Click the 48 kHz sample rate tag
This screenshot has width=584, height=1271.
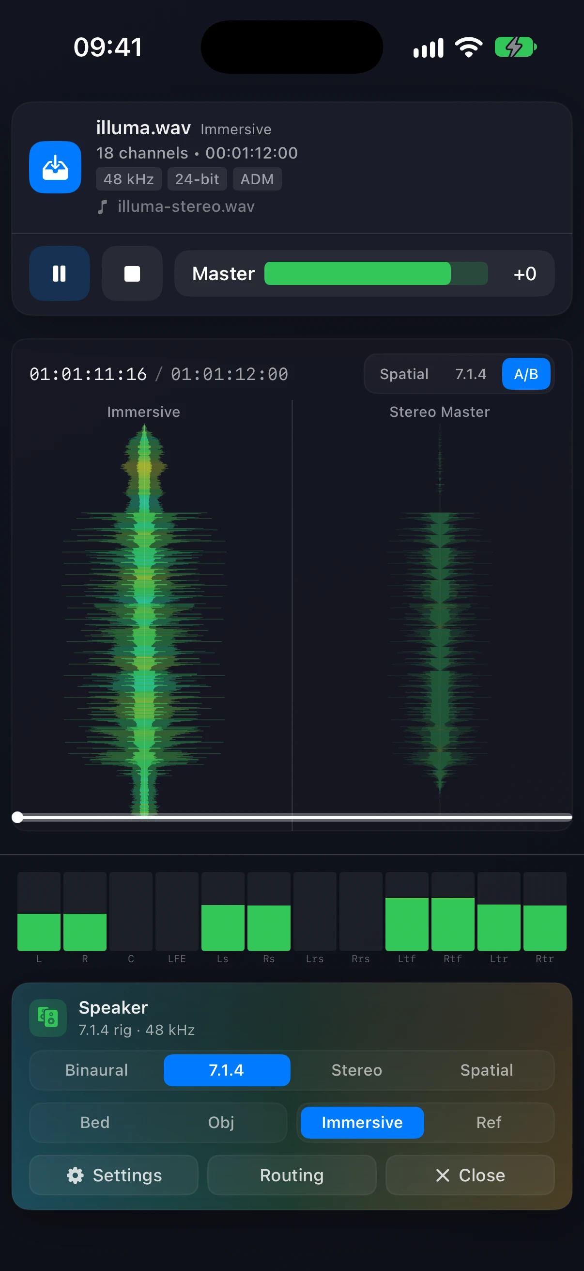pyautogui.click(x=129, y=178)
